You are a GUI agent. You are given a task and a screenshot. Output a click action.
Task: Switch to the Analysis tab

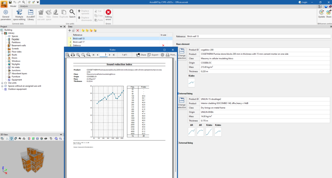pyautogui.click(x=24, y=6)
